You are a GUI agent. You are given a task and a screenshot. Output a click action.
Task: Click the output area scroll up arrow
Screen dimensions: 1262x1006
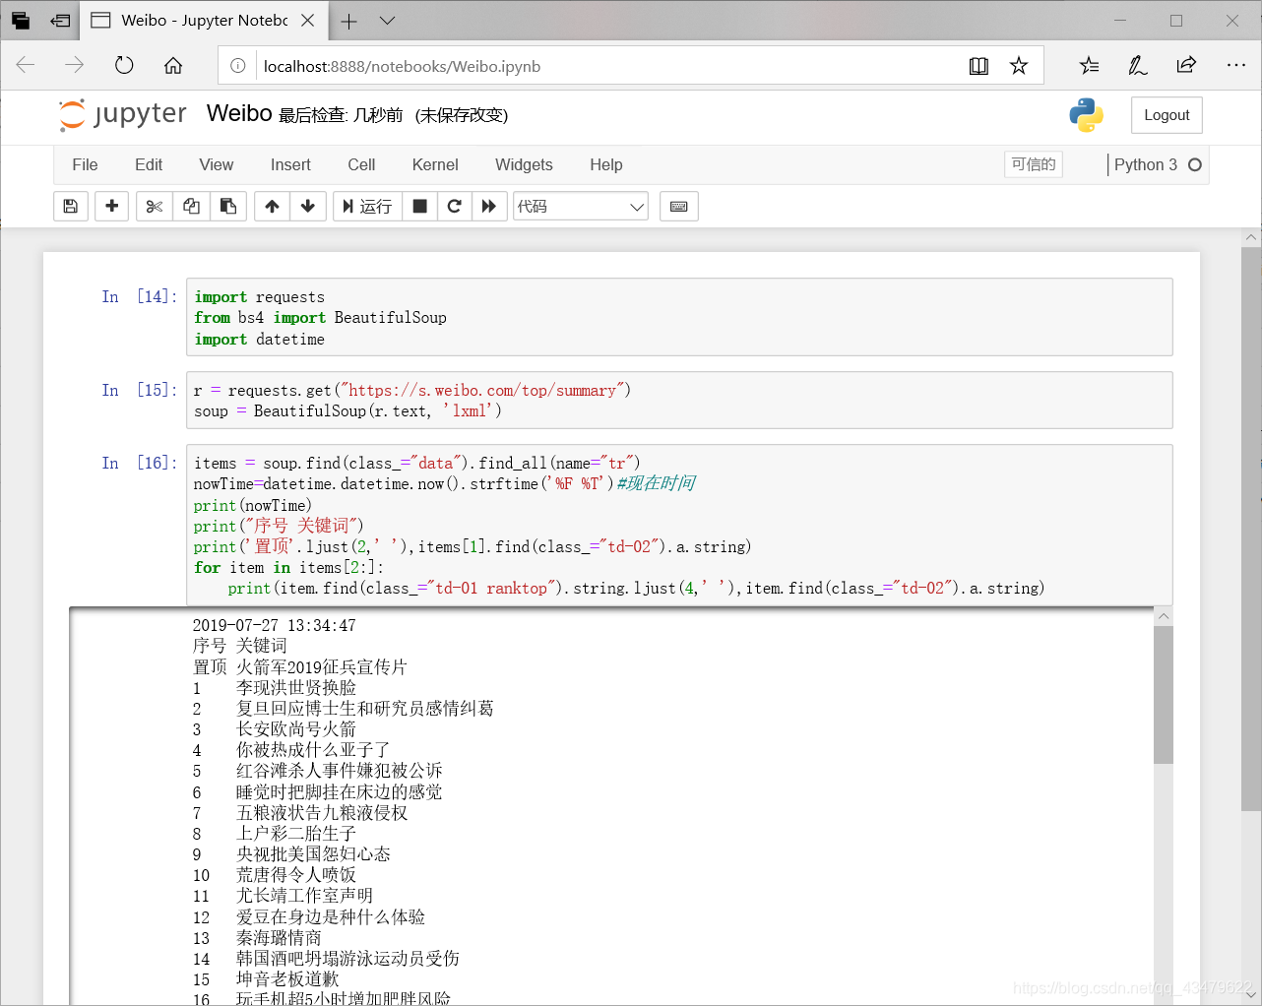pos(1164,616)
